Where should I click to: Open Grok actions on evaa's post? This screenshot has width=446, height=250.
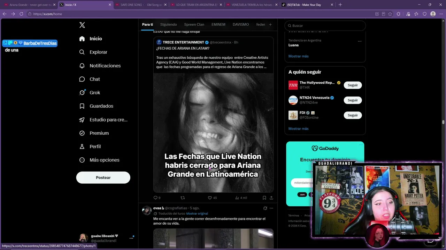(x=265, y=208)
